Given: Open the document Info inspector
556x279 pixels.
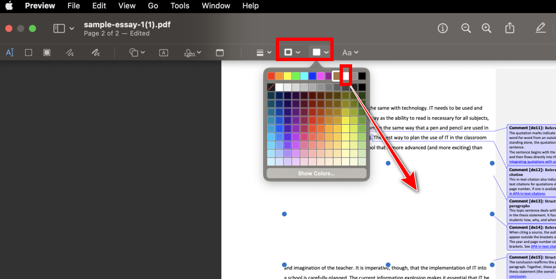Looking at the screenshot, I should (x=443, y=28).
